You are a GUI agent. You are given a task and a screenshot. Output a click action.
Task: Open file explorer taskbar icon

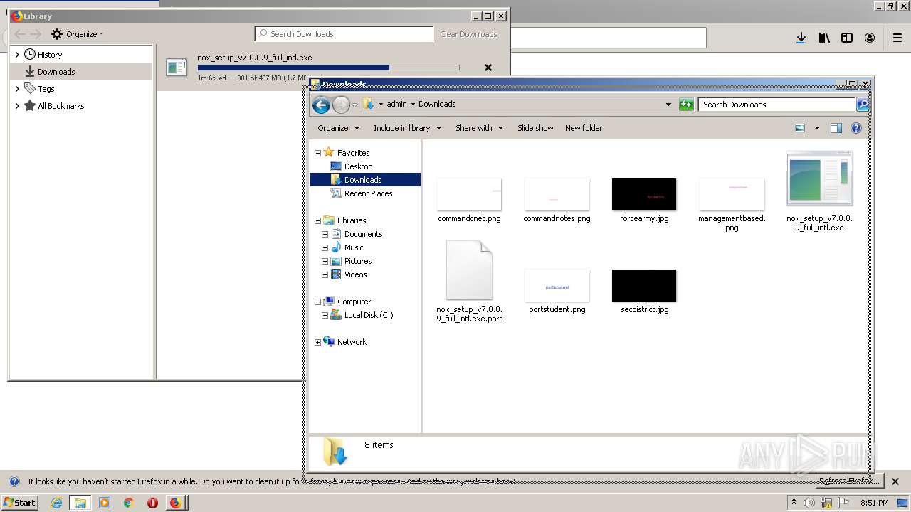click(x=80, y=503)
